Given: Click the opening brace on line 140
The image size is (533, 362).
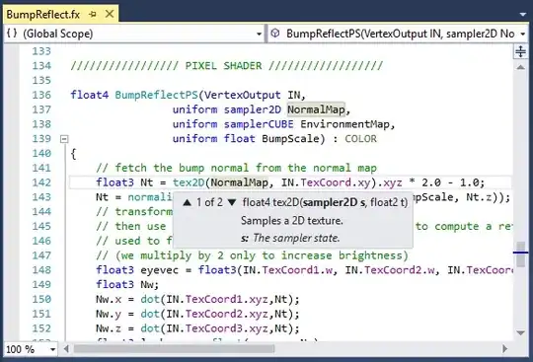Looking at the screenshot, I should coord(73,154).
